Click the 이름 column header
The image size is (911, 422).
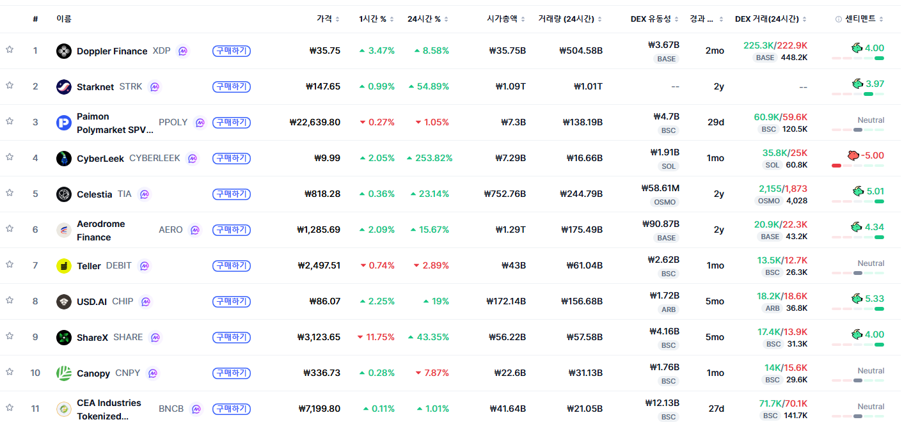[x=64, y=19]
